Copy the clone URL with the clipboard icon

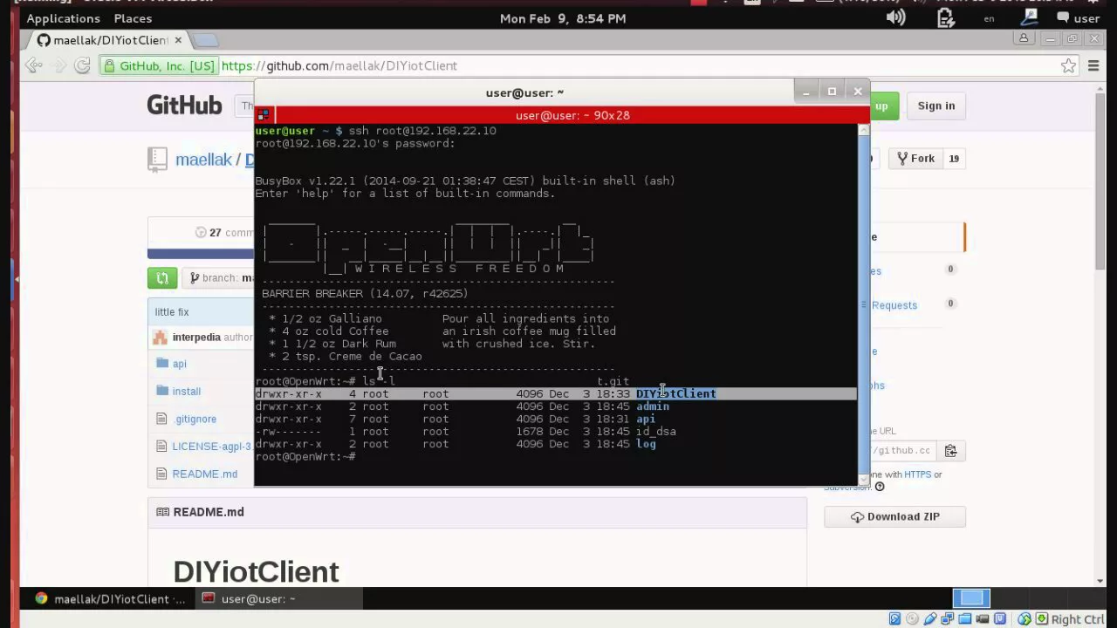click(x=950, y=451)
